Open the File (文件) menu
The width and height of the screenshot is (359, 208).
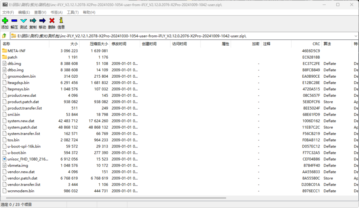point(8,12)
